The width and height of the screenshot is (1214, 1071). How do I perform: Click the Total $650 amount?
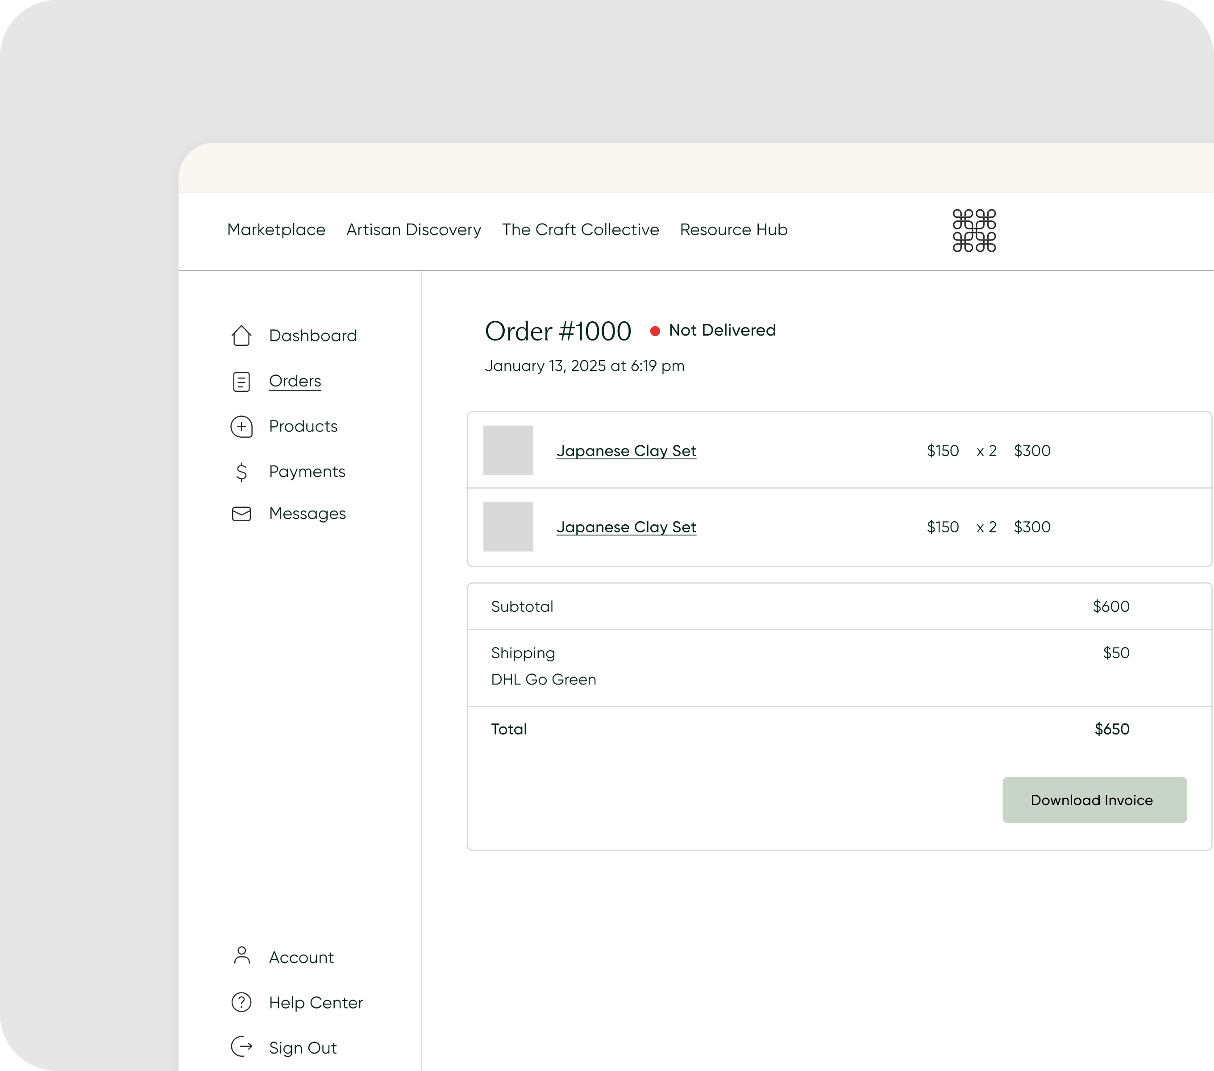click(1112, 729)
